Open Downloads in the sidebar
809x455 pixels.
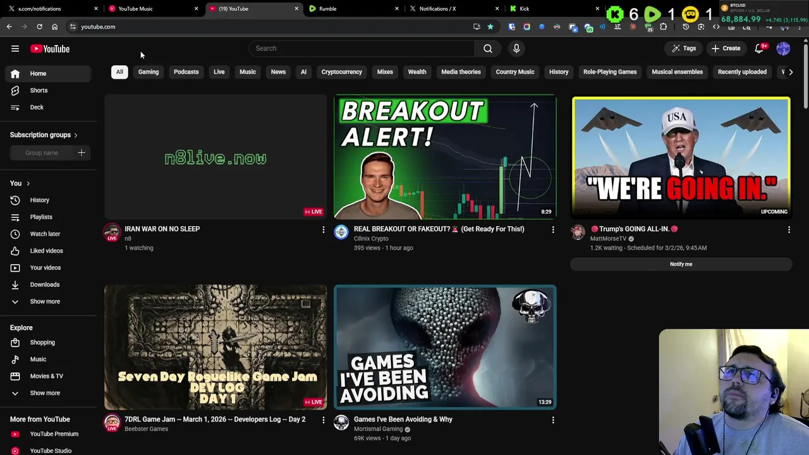49,285
